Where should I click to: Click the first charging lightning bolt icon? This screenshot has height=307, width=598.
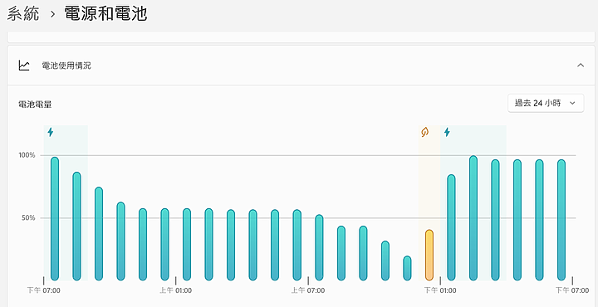(51, 132)
